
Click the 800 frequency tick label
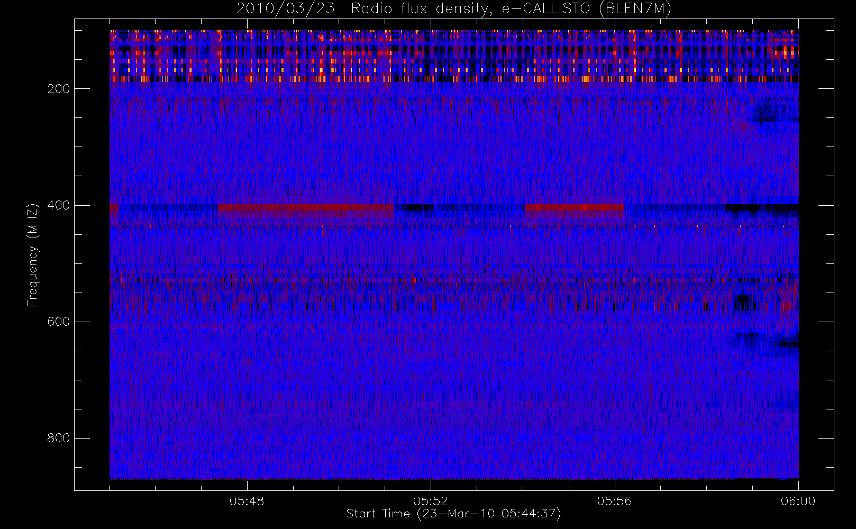58,438
